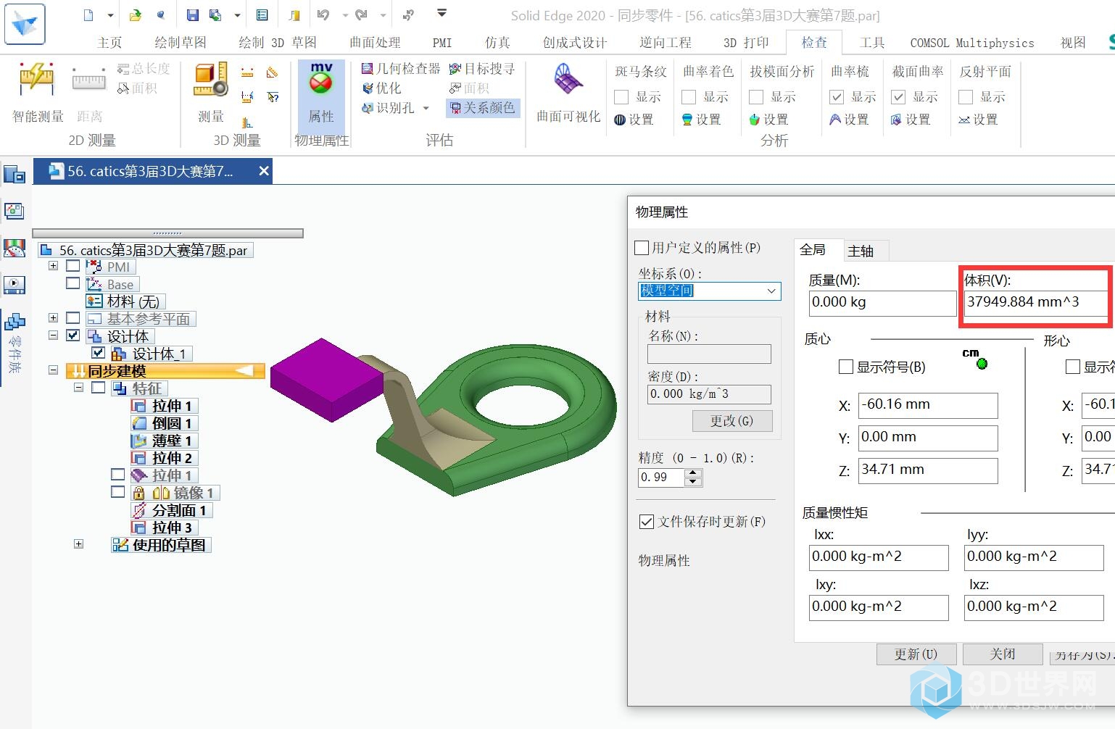The width and height of the screenshot is (1115, 729).
Task: Expand the 使用的草图 tree node
Action: (x=78, y=543)
